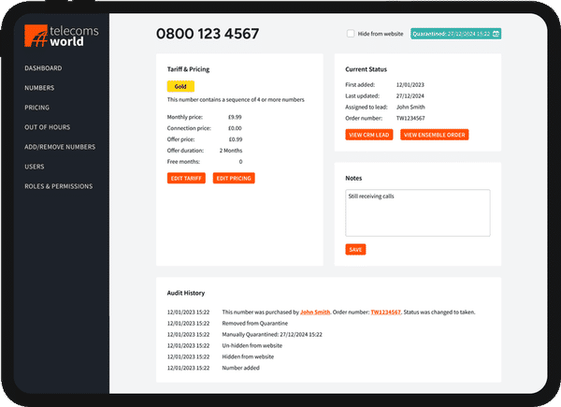The width and height of the screenshot is (561, 407).
Task: Click the connection price value £0.00
Action: 235,128
